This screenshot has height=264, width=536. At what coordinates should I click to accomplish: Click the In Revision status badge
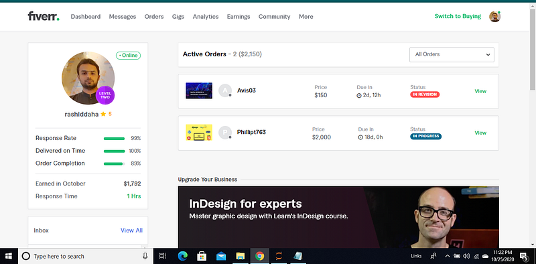(x=425, y=94)
